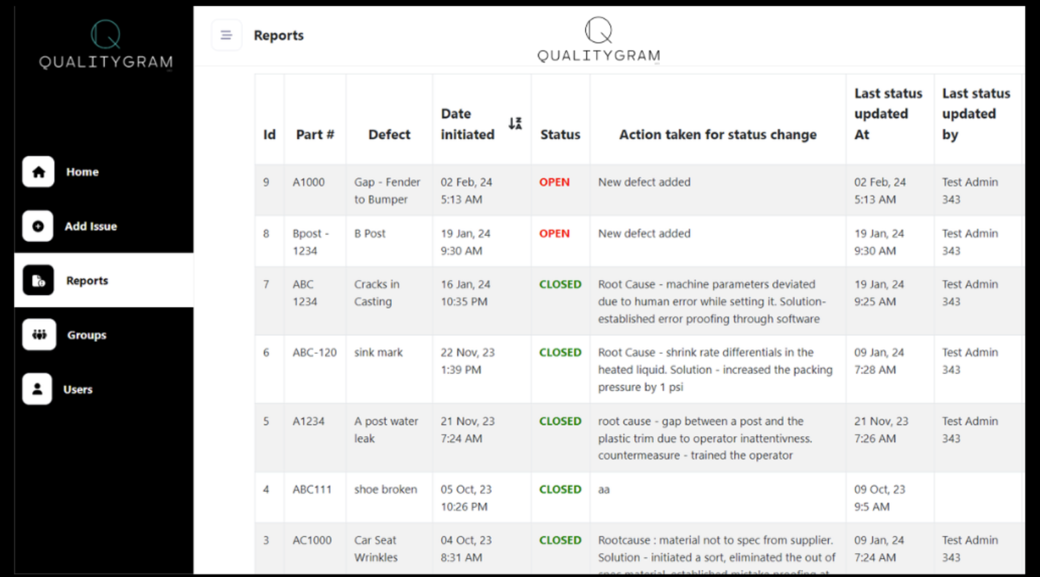Select the Reports document icon
Image resolution: width=1040 pixels, height=577 pixels.
point(38,281)
